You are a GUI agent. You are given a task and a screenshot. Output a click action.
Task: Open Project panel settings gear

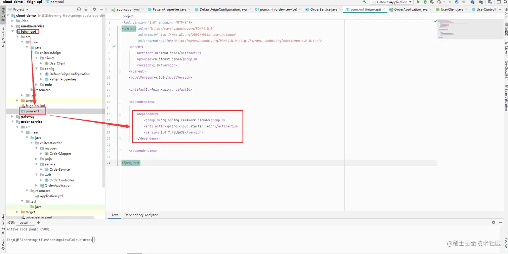pos(94,9)
